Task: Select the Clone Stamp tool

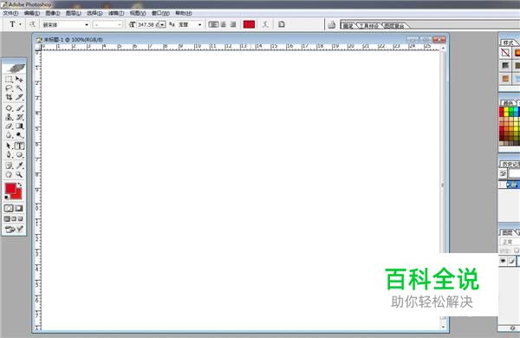Action: click(9, 117)
